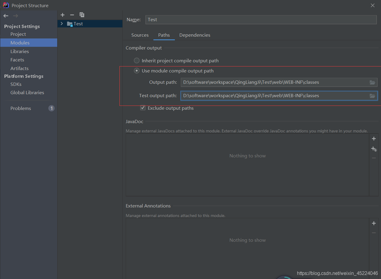The height and width of the screenshot is (279, 381).
Task: Go to Artifacts settings
Action: point(19,68)
